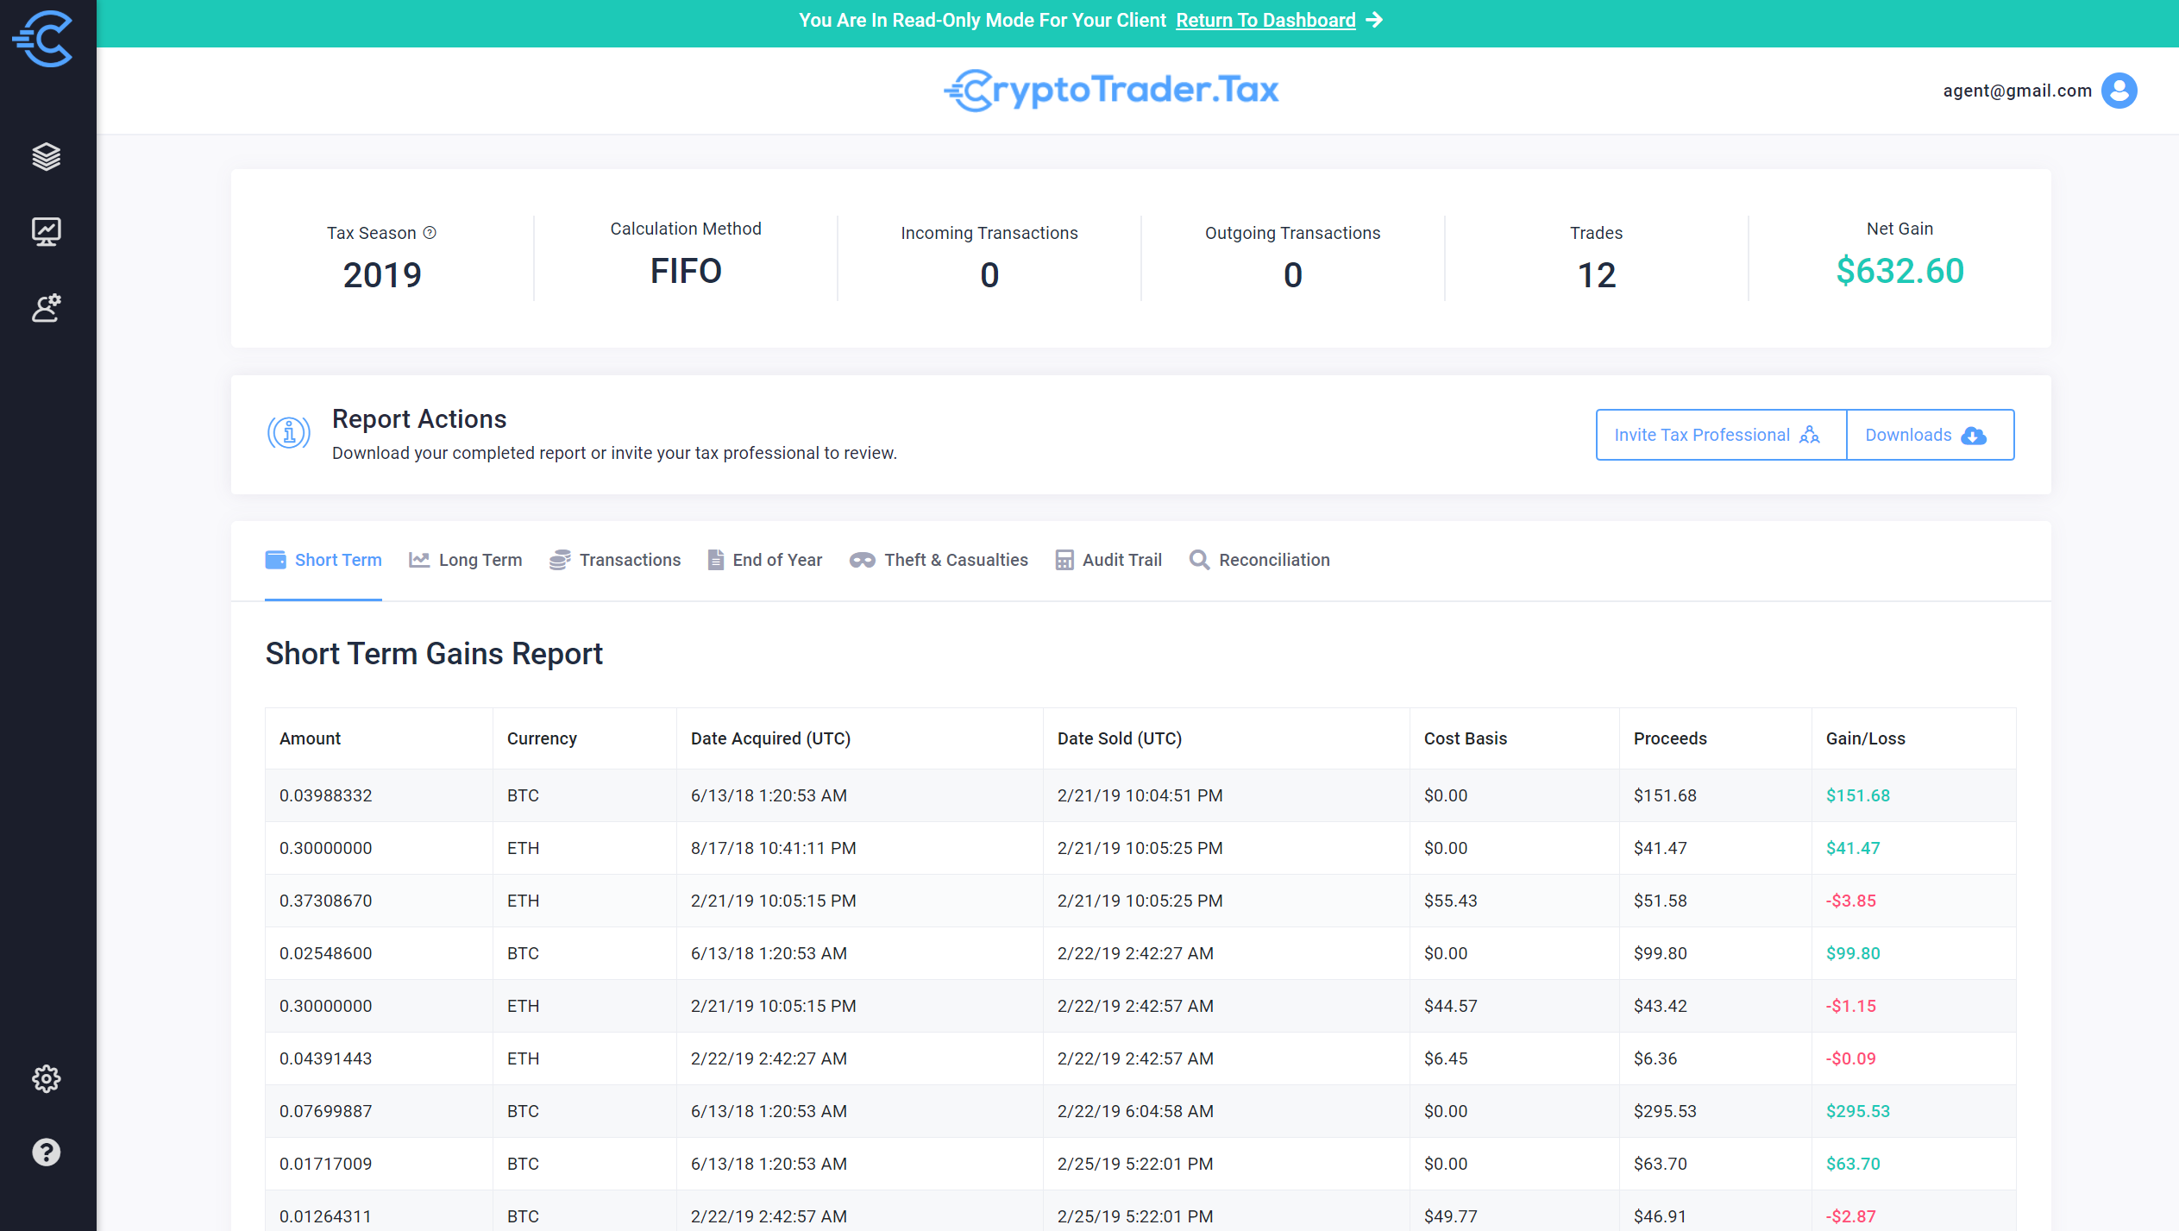
Task: Click the FIFO calculation method value
Action: pos(686,271)
